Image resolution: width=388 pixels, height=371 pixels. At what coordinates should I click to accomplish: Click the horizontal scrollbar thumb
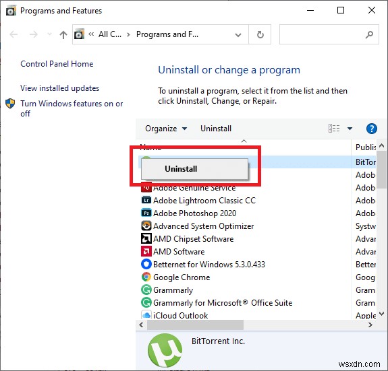coord(195,325)
